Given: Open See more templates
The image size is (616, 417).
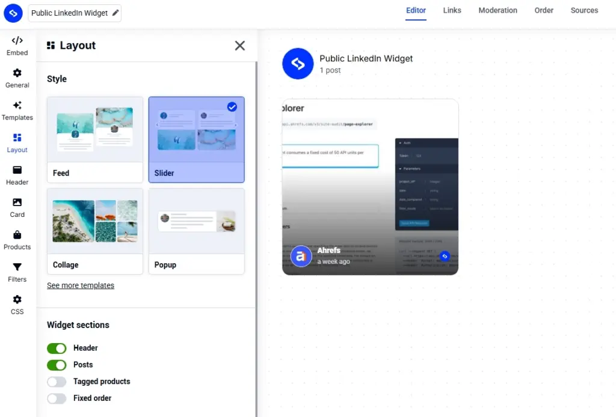Looking at the screenshot, I should tap(80, 285).
